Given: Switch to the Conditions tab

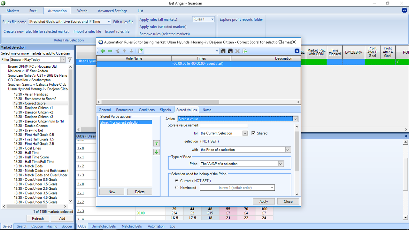Looking at the screenshot, I should point(147,110).
